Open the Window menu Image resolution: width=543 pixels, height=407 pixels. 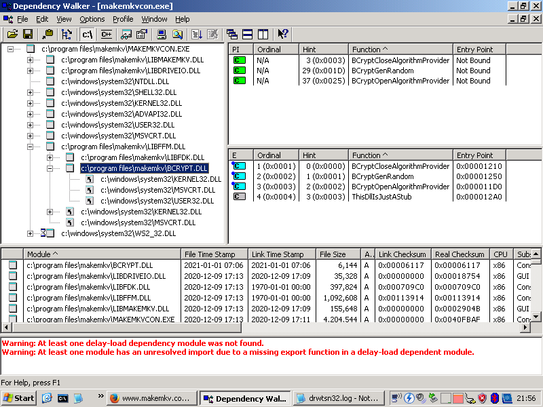(155, 19)
